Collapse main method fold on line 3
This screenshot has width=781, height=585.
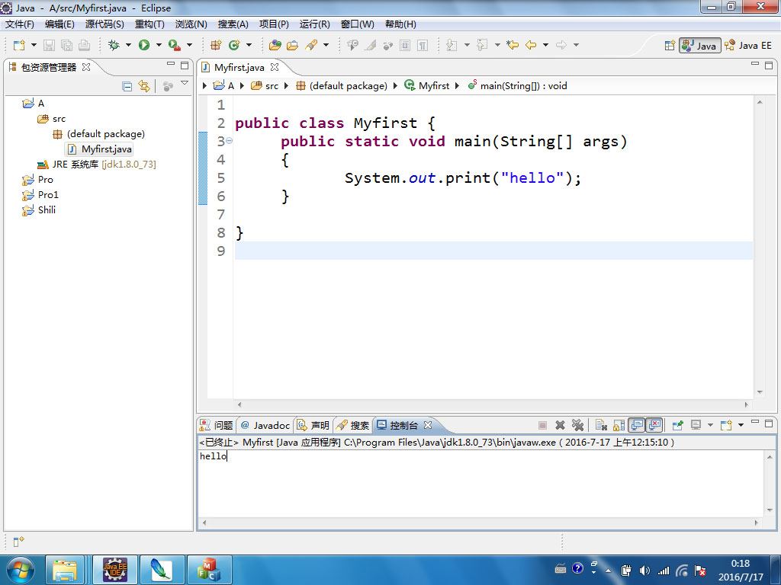point(229,141)
